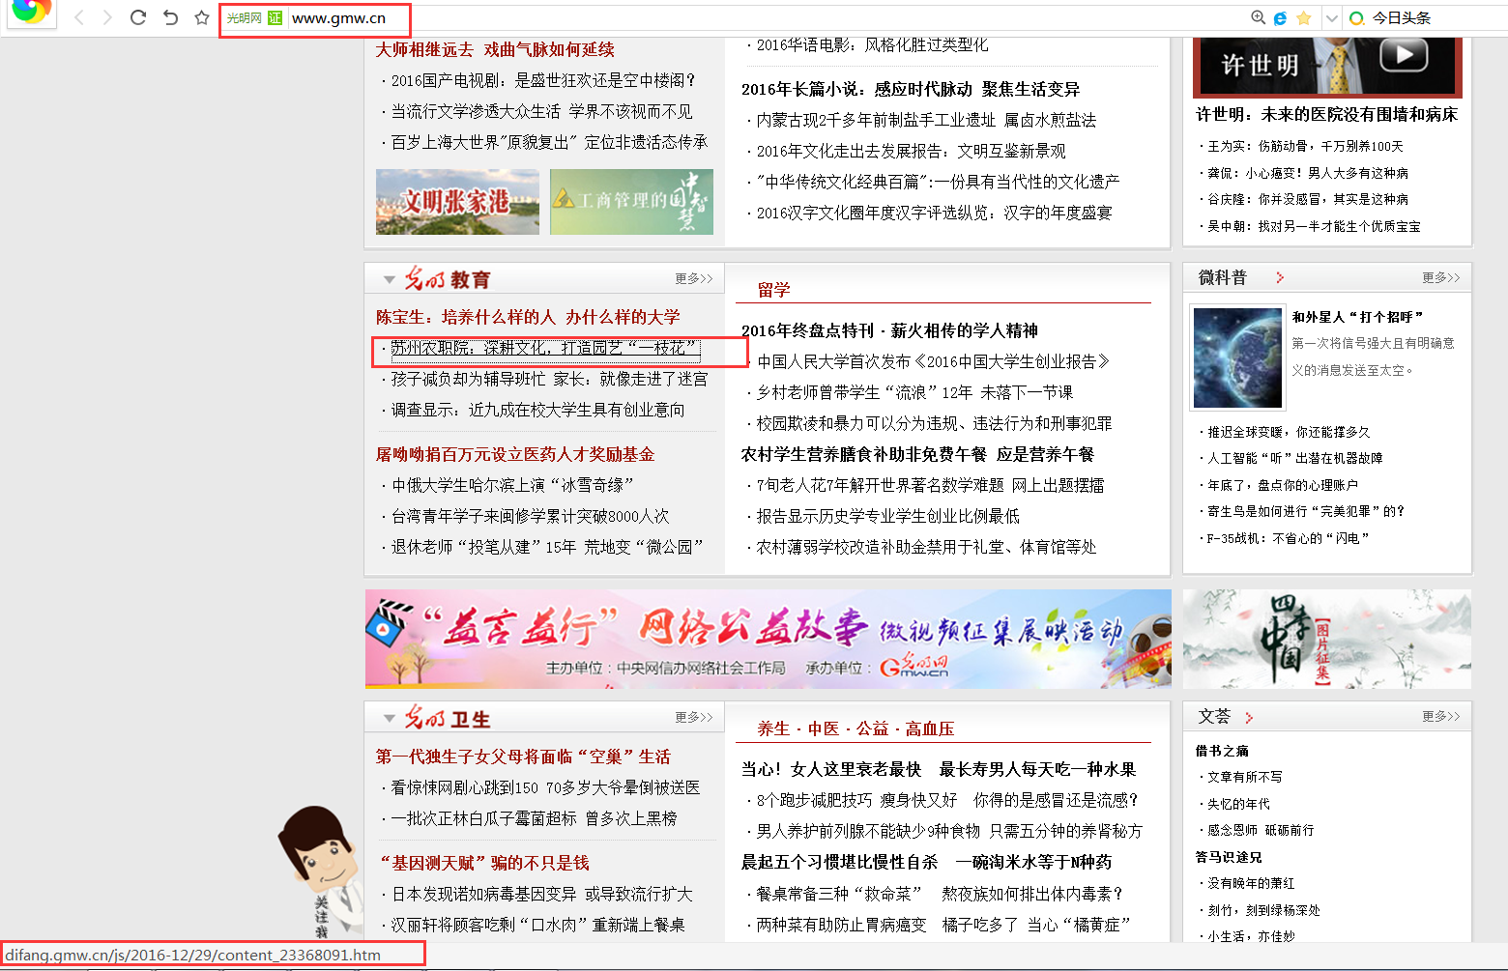Open 借书之痛 in 文荟 panel
The image size is (1508, 971).
(x=1222, y=751)
